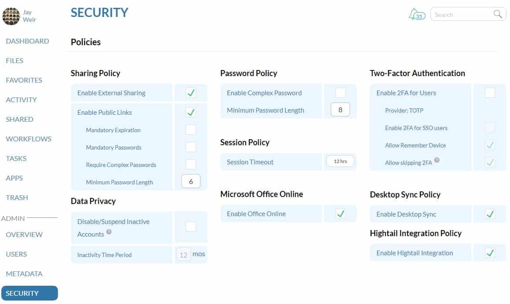Click the search magnifier icon
This screenshot has height=304, width=510.
(497, 14)
